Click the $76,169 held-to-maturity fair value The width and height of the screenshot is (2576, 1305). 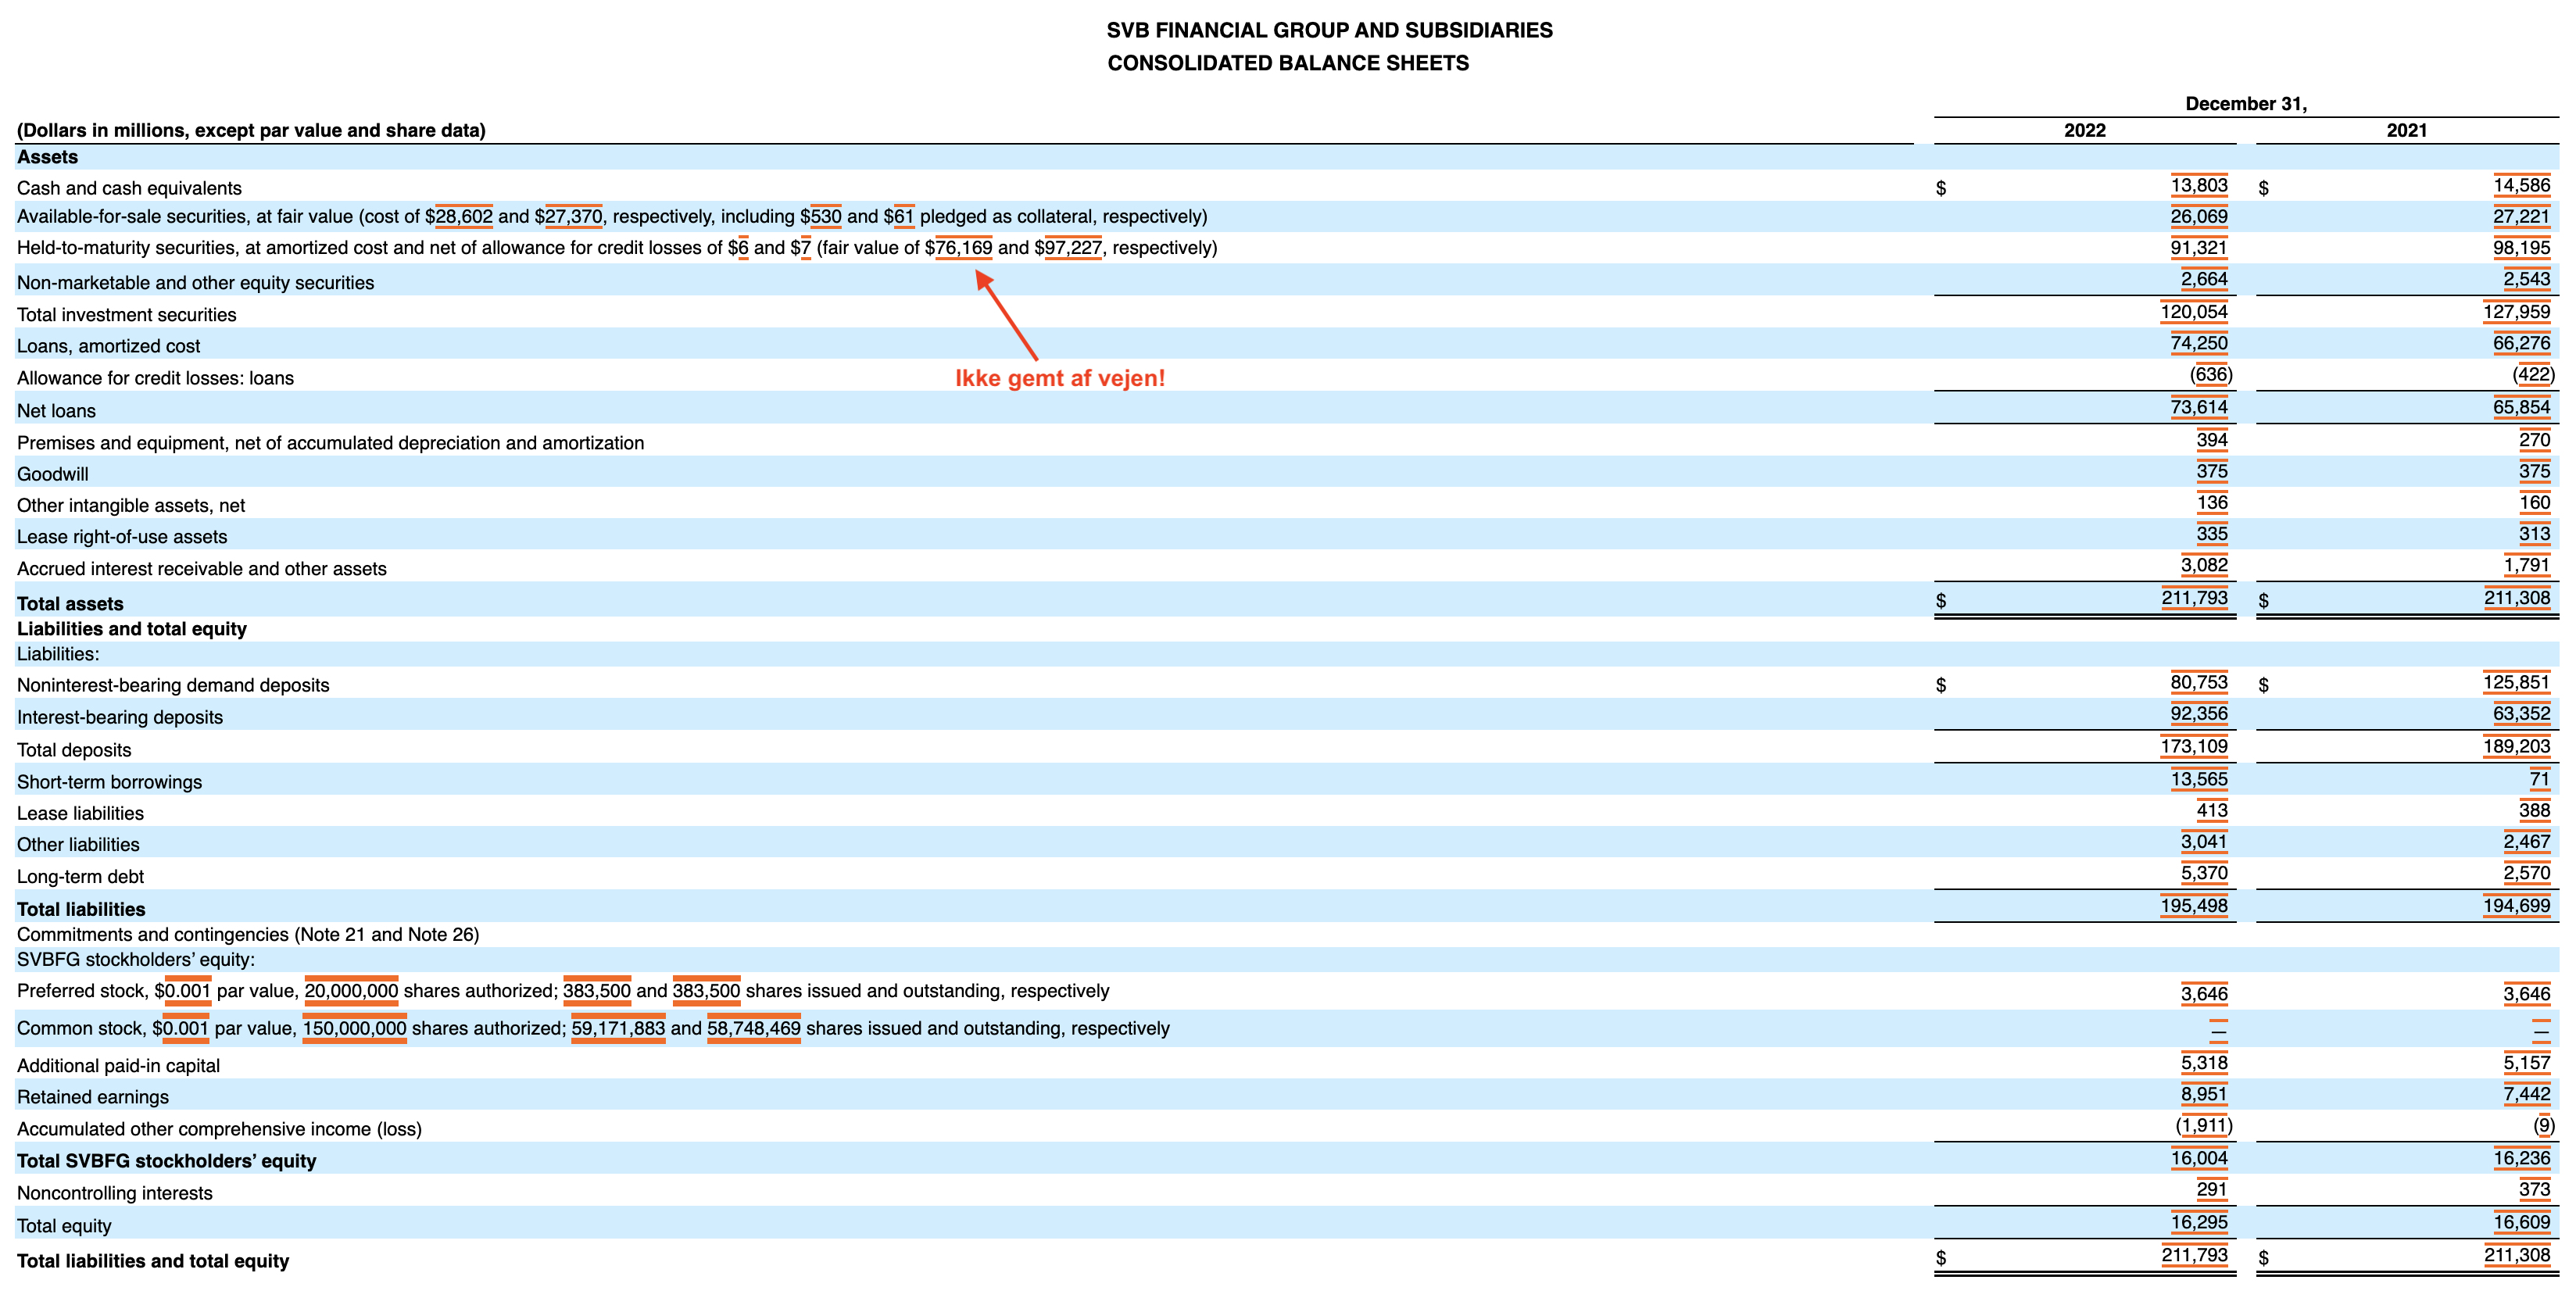pyautogui.click(x=964, y=248)
